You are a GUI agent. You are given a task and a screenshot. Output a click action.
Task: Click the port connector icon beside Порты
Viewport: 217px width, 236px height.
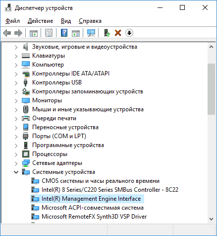pos(25,136)
